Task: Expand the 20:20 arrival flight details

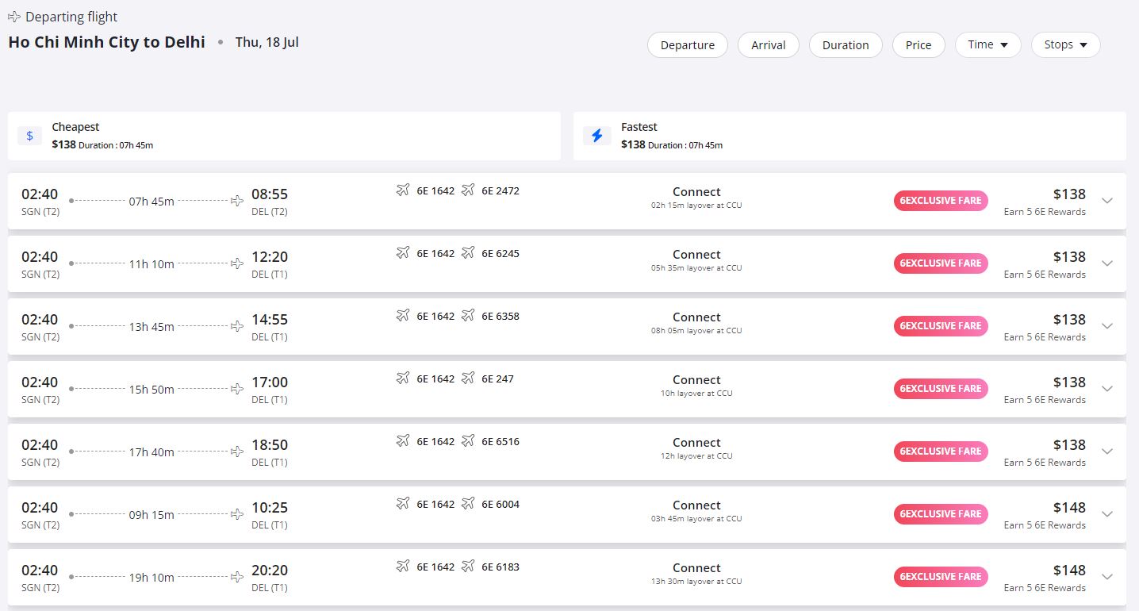Action: 1108,577
